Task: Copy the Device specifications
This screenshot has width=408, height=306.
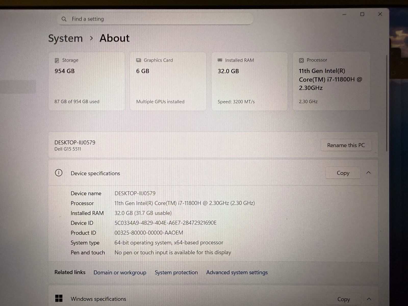Action: 343,173
